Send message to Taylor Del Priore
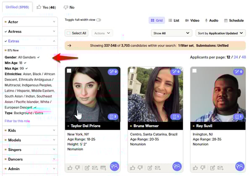 pyautogui.click(x=95, y=168)
